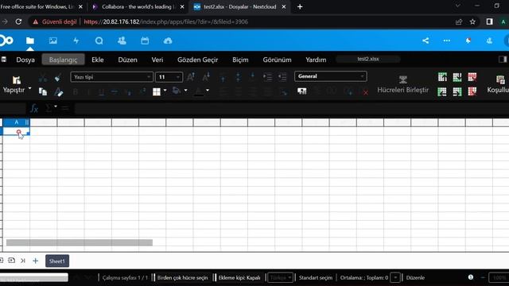This screenshot has width=509, height=286.
Task: Open the three-dots more menu in header
Action: [447, 41]
